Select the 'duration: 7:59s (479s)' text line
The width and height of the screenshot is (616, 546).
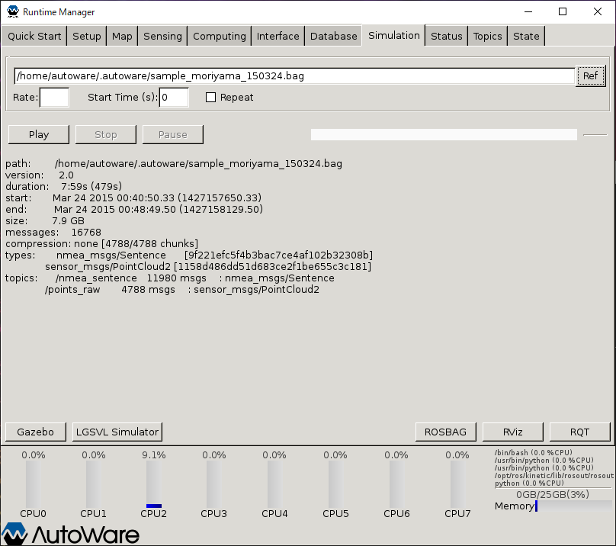pyautogui.click(x=63, y=186)
